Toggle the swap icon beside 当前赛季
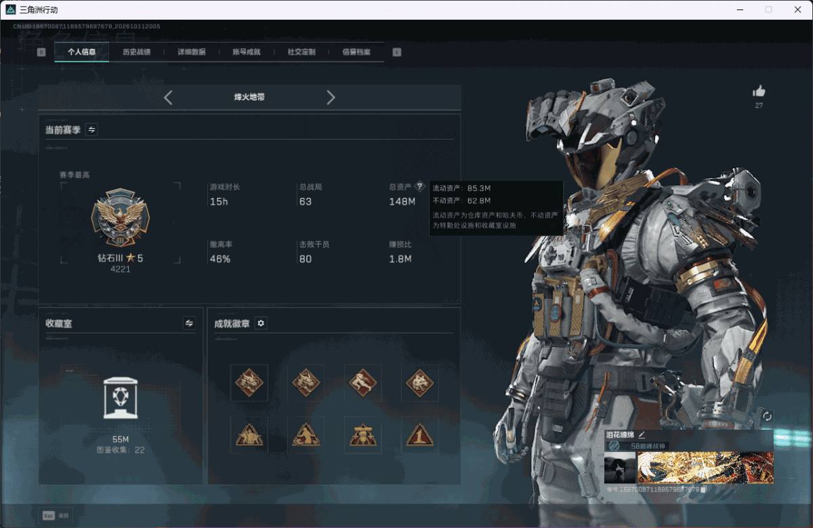813x528 pixels. [x=91, y=129]
